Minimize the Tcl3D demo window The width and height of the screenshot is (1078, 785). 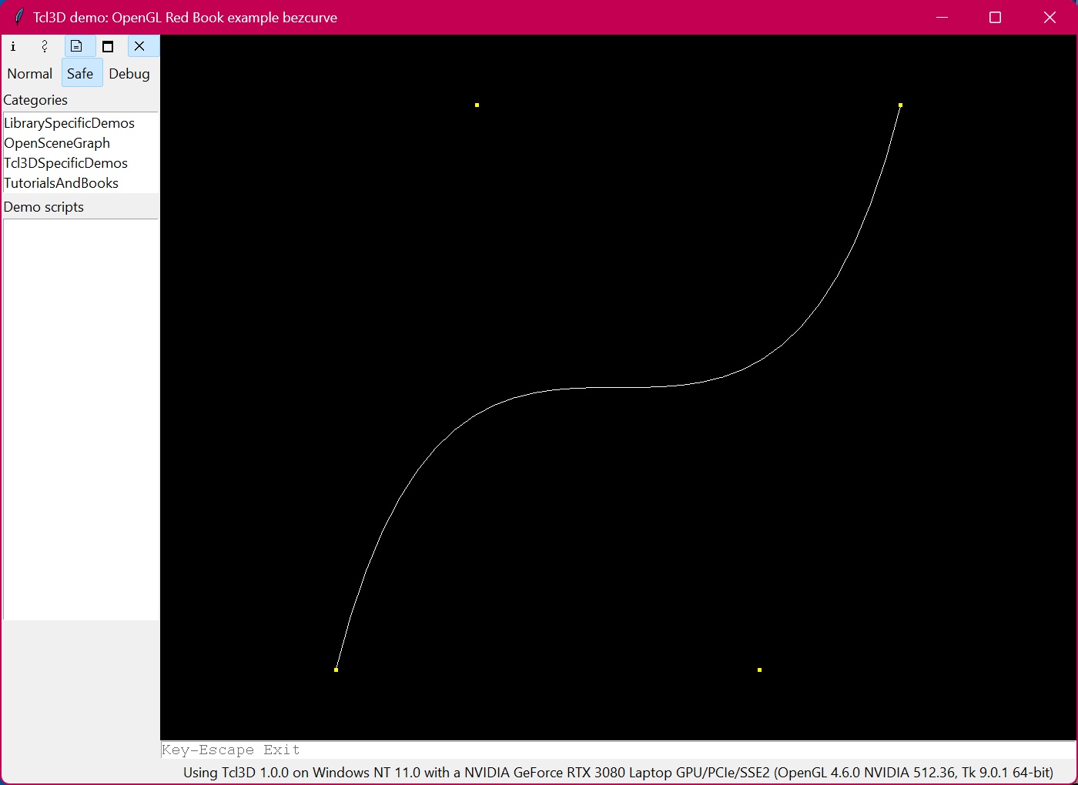pos(942,17)
